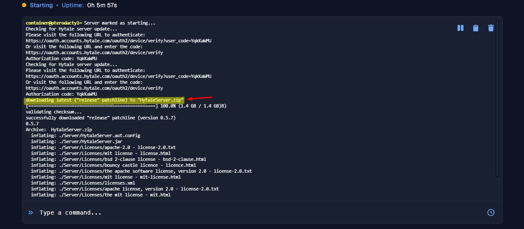Click 'apache-2.0 - license-2.0.txt' inflating line
Viewport: 524px width, 229px height.
(x=103, y=147)
